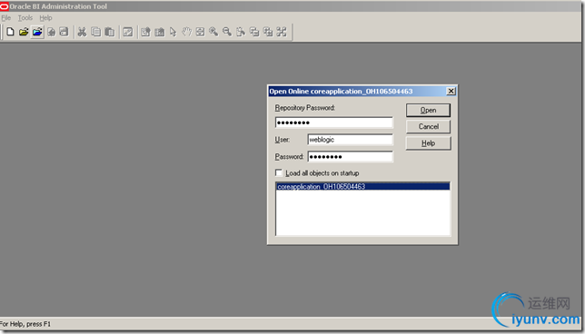The image size is (585, 334).
Task: Click the New repository toolbar icon
Action: 11,32
